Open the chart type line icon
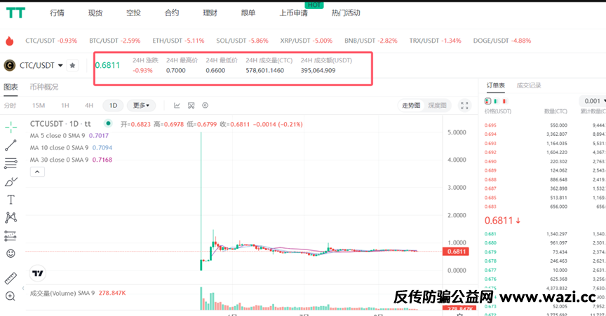This screenshot has width=606, height=316. 177,106
